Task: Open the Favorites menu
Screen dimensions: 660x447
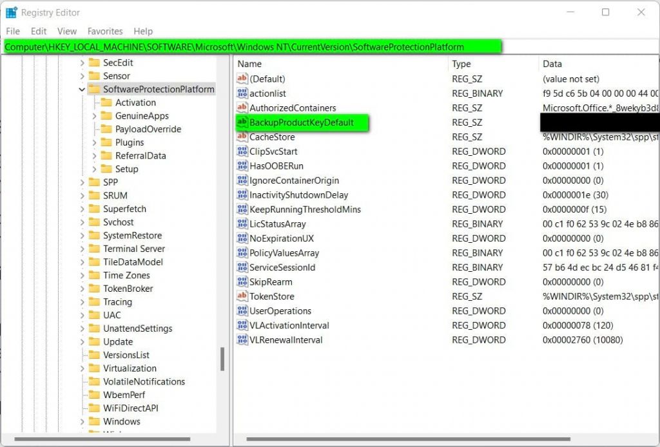Action: (105, 31)
